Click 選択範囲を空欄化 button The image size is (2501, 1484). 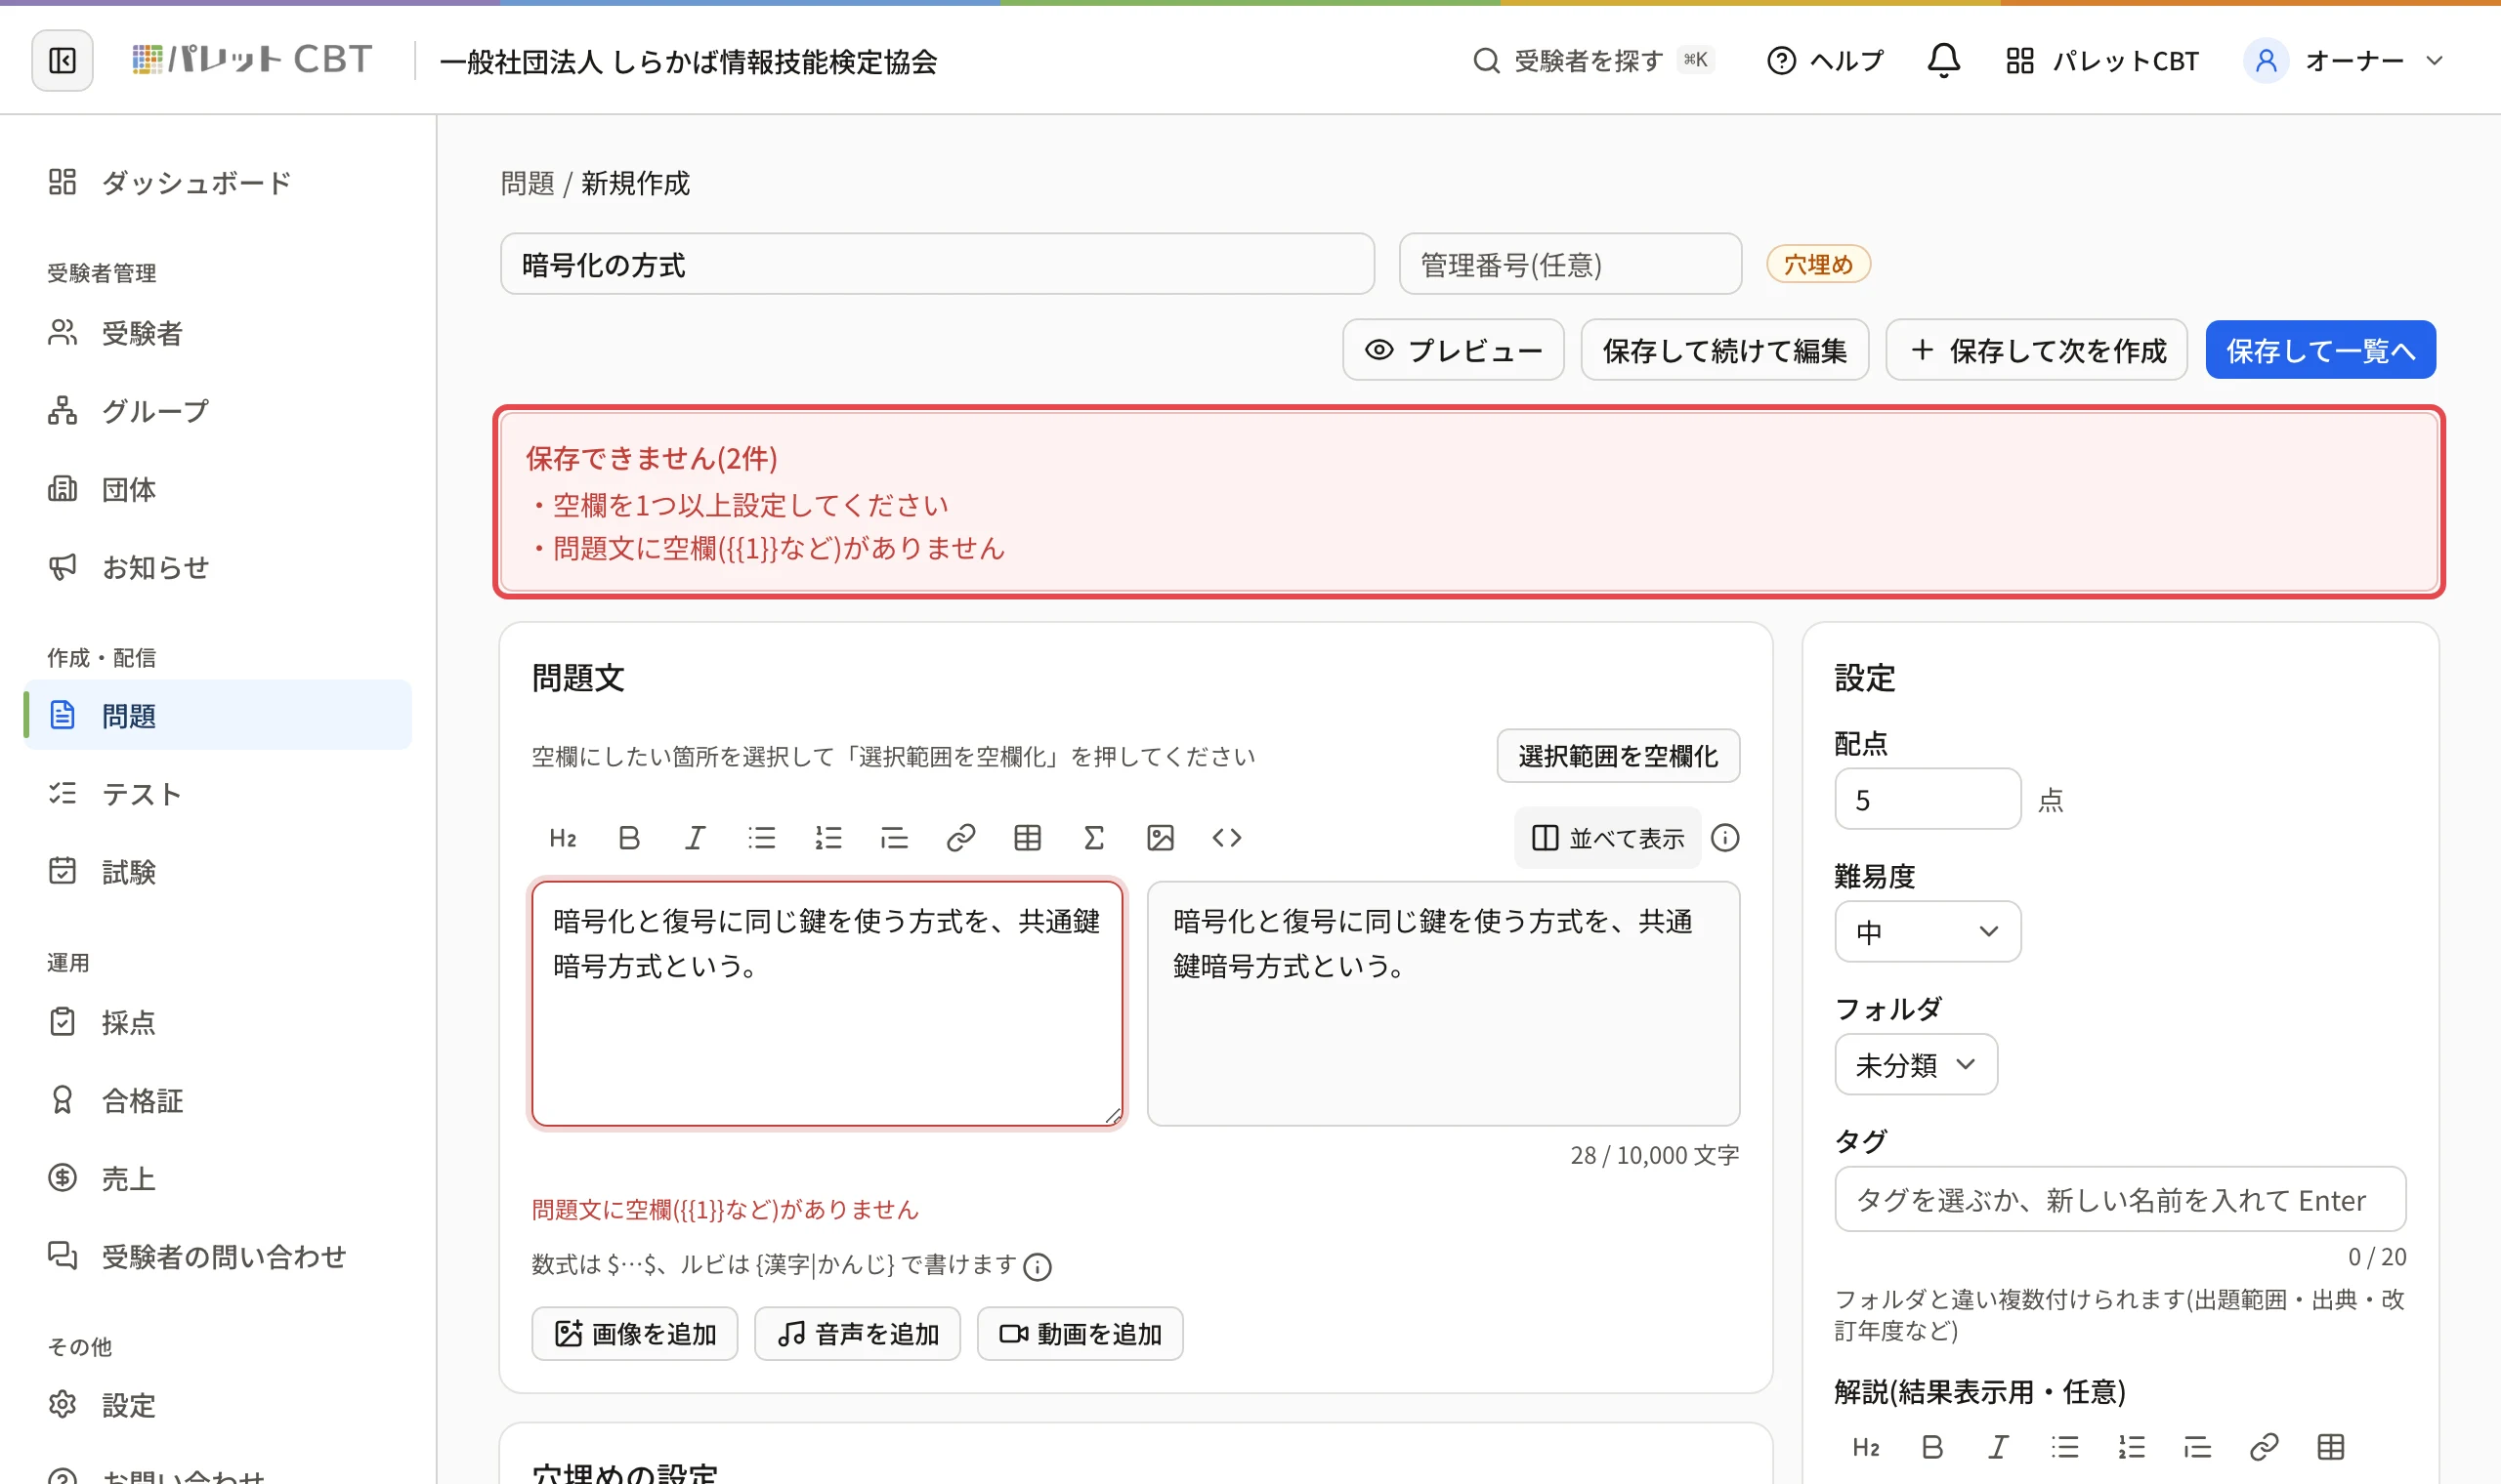click(x=1618, y=755)
